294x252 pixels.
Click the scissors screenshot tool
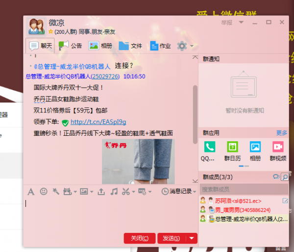pos(126,192)
